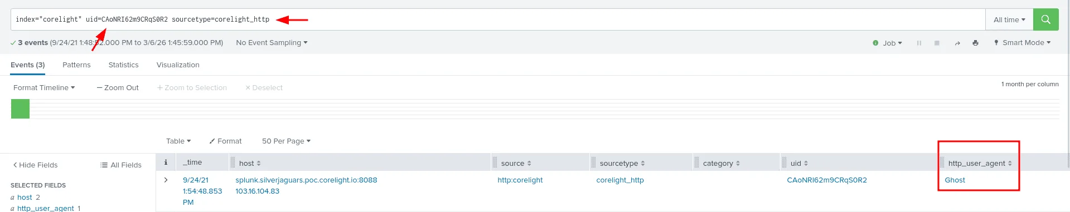Sort by category column
The image size is (1070, 212).
pyautogui.click(x=722, y=164)
